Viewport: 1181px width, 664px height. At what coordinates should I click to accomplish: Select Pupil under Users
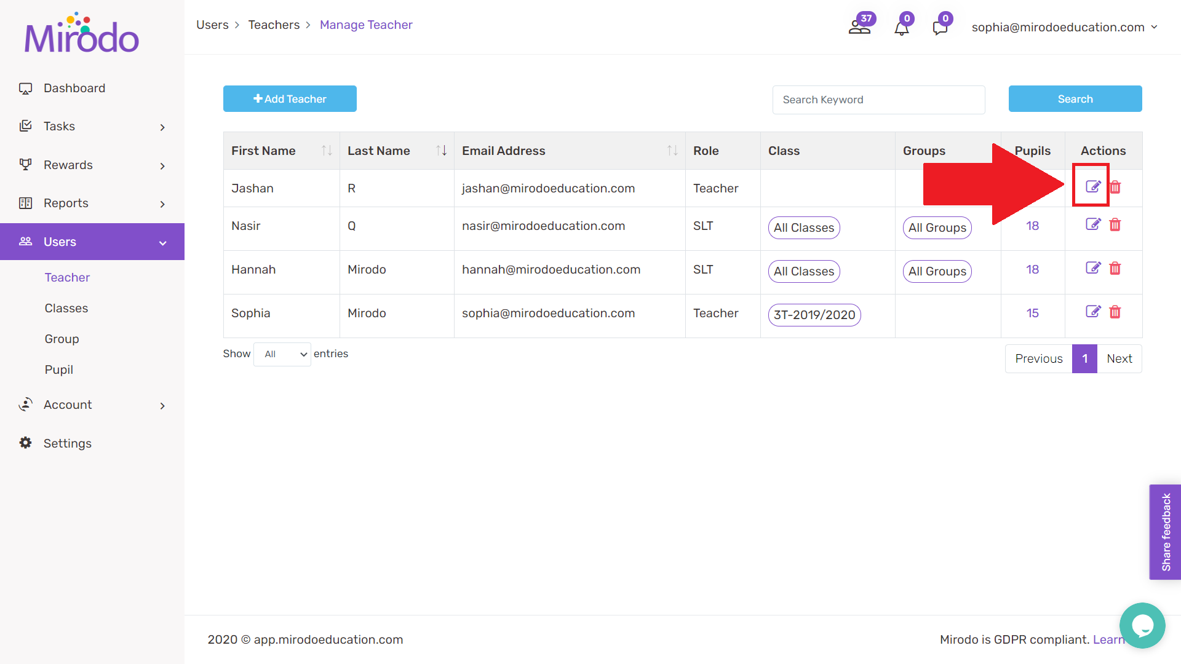[x=59, y=370]
